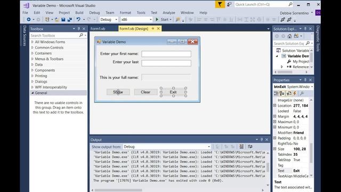The image size is (341, 192).
Task: Show Events with the lightning bolt icon
Action: (295, 94)
